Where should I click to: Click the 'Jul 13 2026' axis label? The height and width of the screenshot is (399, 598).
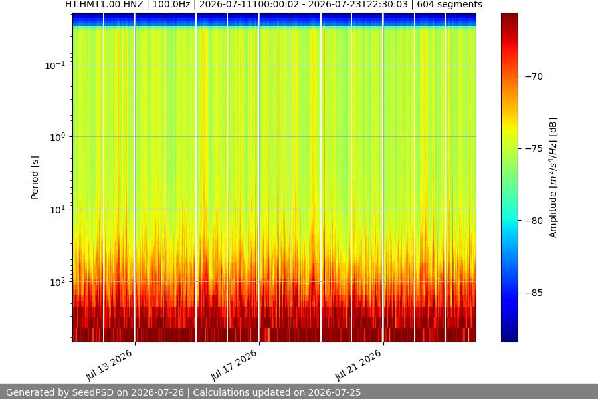(109, 364)
